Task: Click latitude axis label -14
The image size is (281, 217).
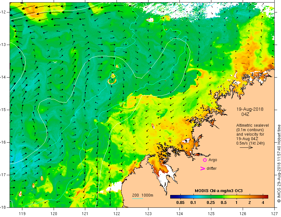Action: point(3,77)
